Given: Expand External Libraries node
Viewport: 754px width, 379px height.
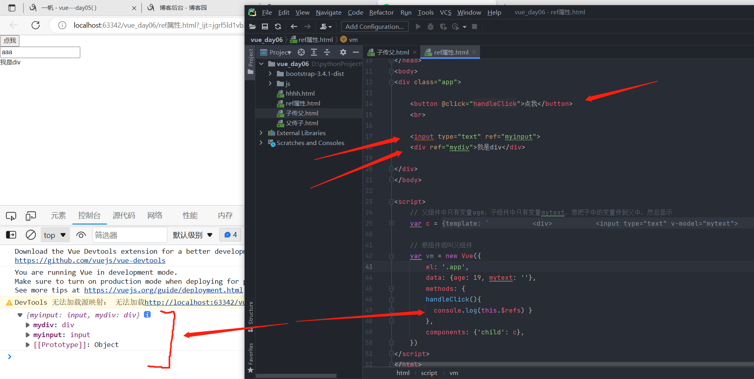Looking at the screenshot, I should click(x=261, y=133).
